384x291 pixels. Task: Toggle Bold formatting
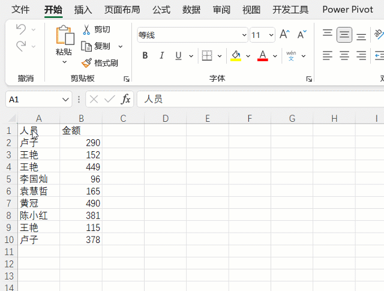point(145,56)
